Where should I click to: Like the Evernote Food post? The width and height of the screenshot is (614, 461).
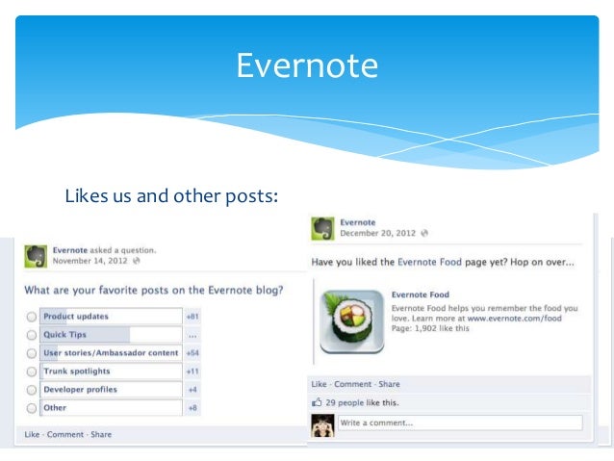tap(319, 384)
